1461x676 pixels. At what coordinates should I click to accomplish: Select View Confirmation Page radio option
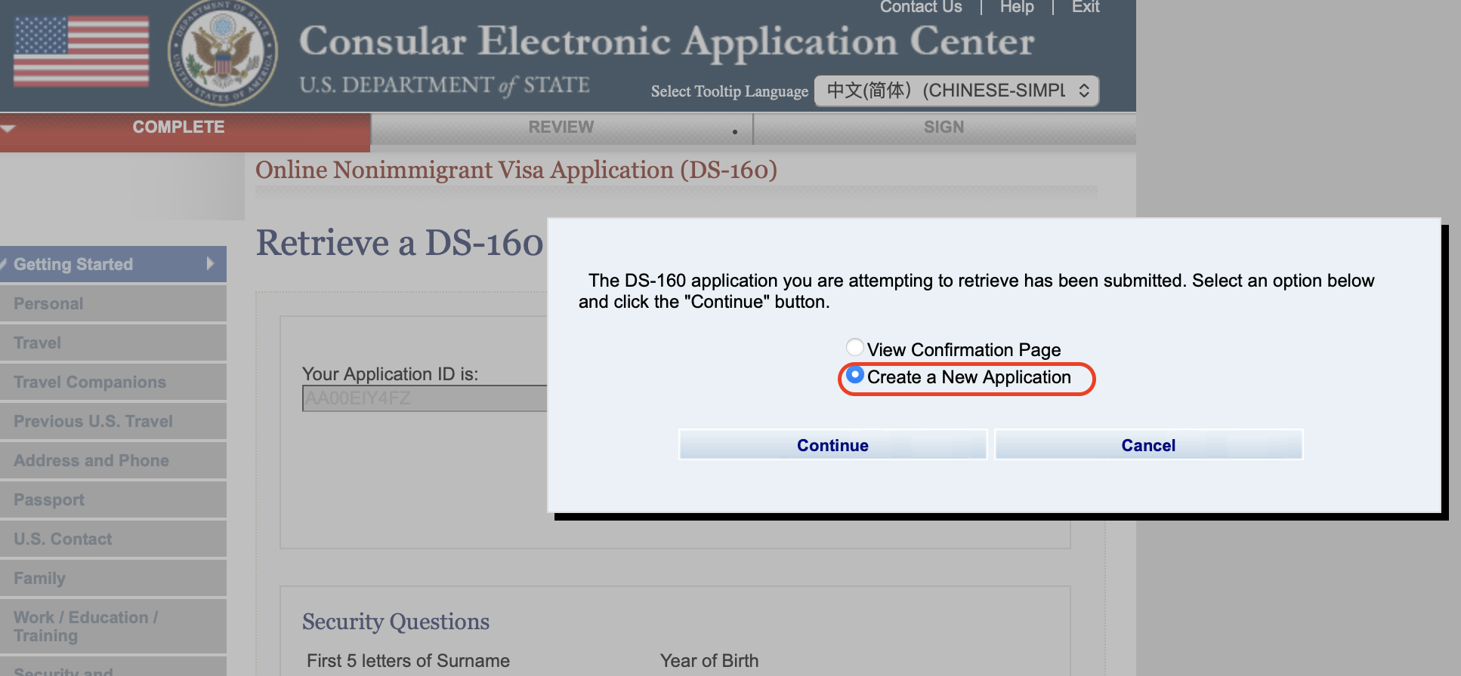tap(855, 348)
